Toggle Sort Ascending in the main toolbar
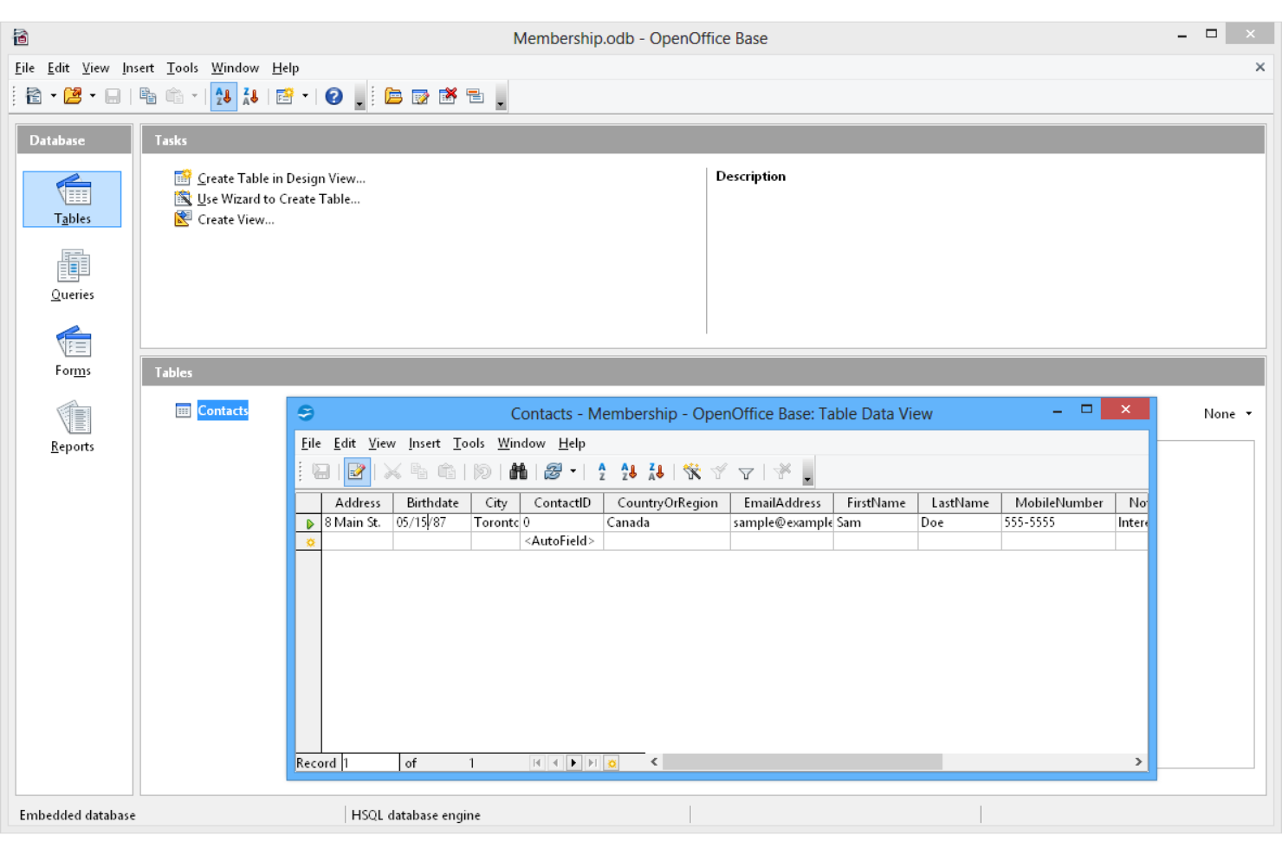Viewport: 1282px width, 855px height. tap(223, 95)
